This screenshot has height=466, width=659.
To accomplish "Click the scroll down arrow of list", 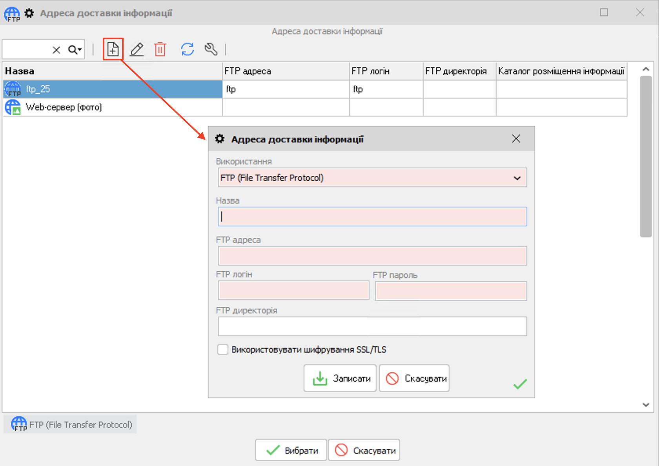I will 646,405.
